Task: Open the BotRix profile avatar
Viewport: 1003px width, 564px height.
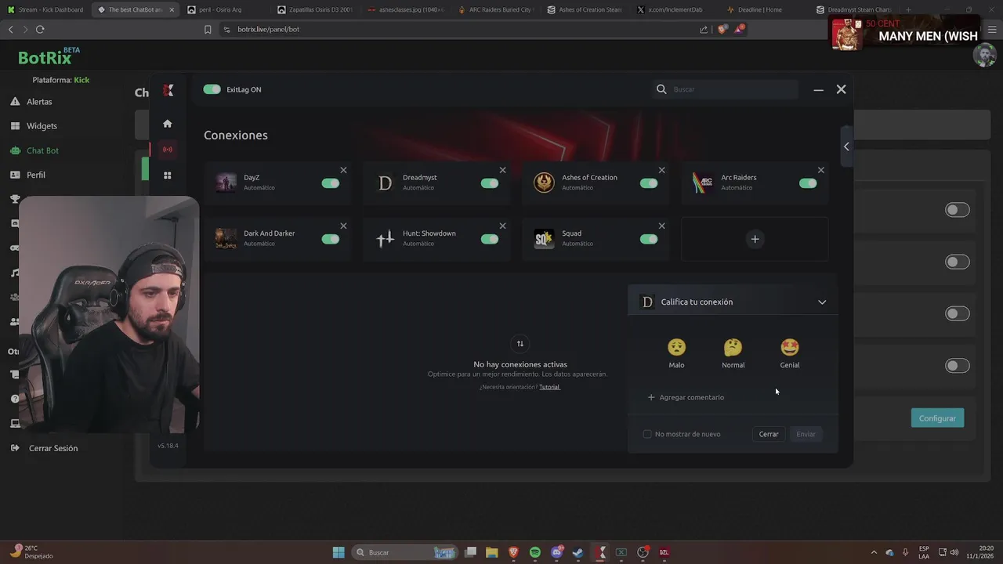Action: point(984,55)
